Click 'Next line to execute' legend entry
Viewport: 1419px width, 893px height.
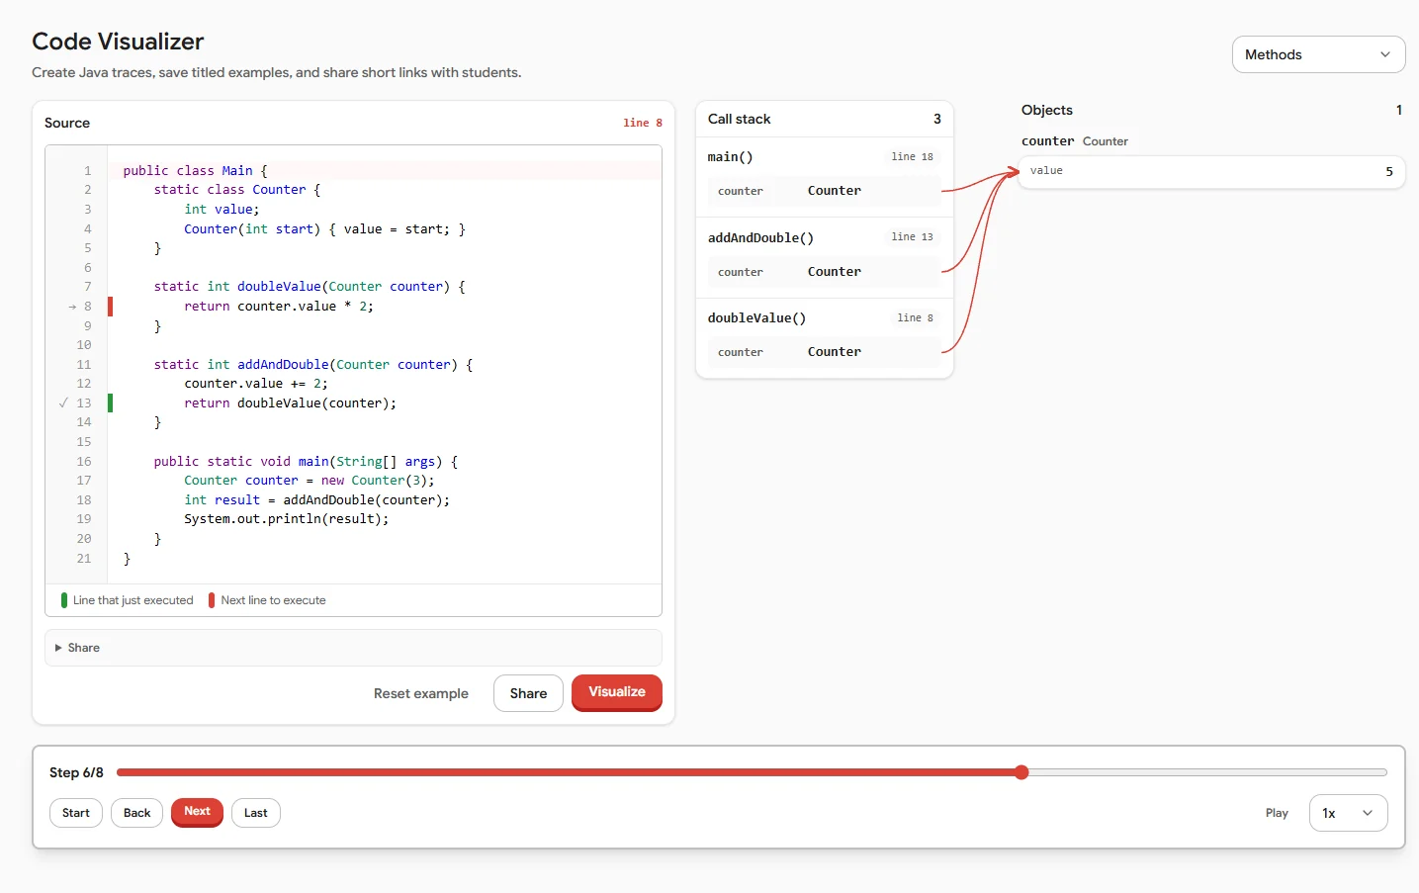(267, 600)
